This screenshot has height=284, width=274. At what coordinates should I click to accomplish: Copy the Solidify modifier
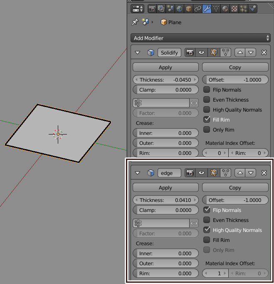[235, 67]
